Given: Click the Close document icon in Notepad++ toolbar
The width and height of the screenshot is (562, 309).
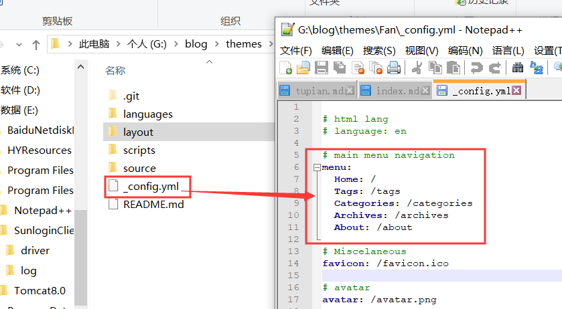Looking at the screenshot, I should pos(358,68).
